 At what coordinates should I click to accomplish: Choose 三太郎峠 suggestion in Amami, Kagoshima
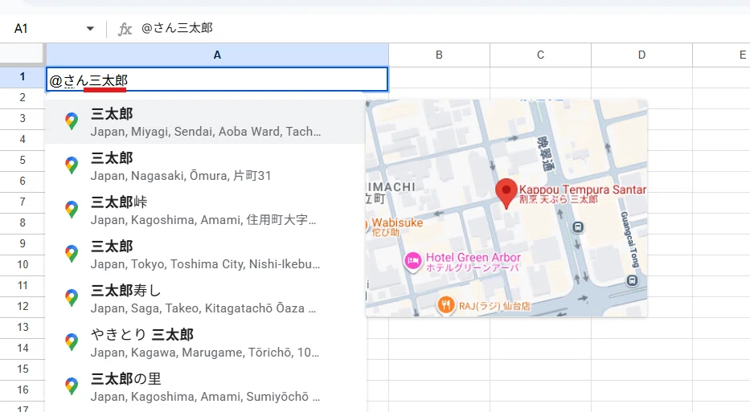206,210
